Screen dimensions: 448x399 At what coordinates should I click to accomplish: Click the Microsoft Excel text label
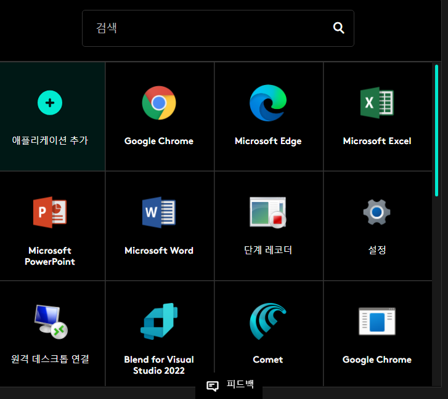[x=377, y=141]
